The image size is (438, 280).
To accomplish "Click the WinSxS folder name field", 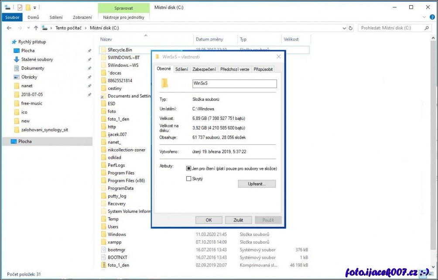I will (234, 83).
